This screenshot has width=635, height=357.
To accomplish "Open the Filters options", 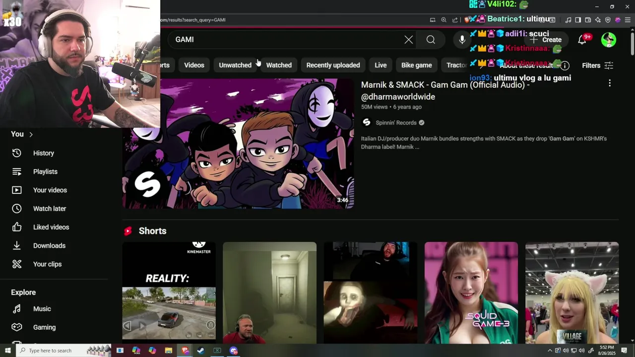I will (x=598, y=65).
